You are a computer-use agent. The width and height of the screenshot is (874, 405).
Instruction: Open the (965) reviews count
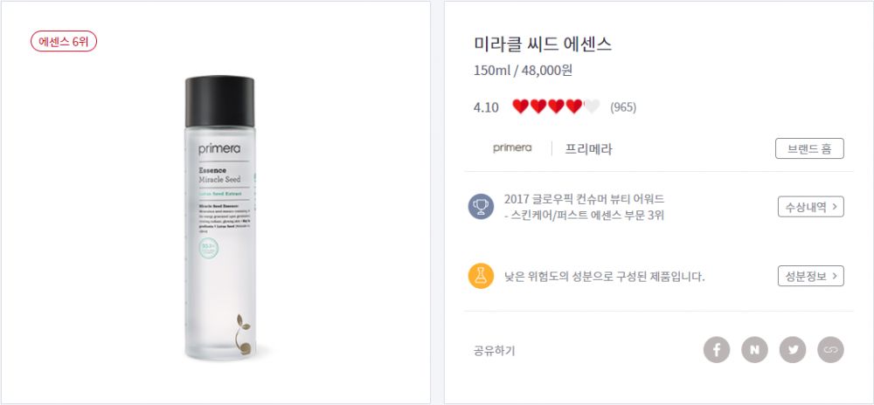[x=623, y=107]
